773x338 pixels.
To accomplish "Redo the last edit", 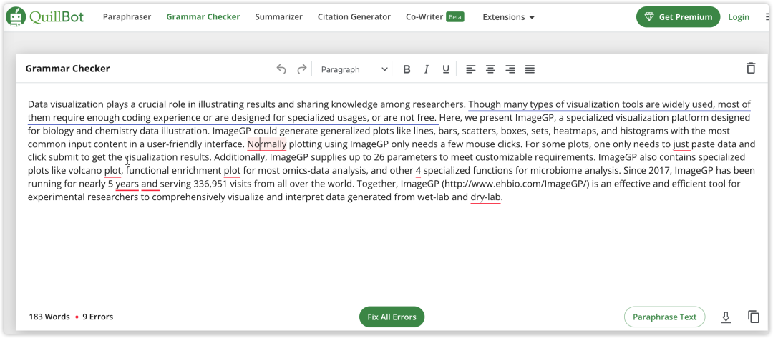I will [302, 69].
